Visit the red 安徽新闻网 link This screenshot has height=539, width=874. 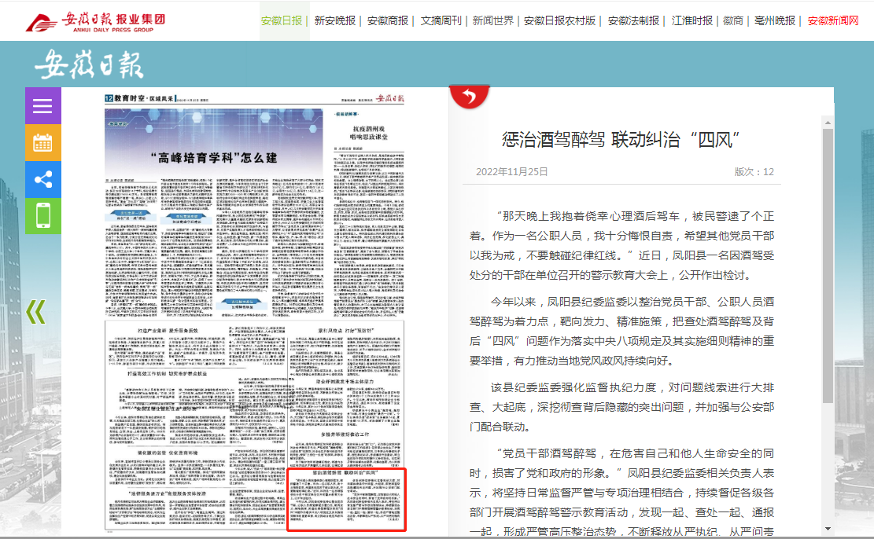[x=833, y=20]
